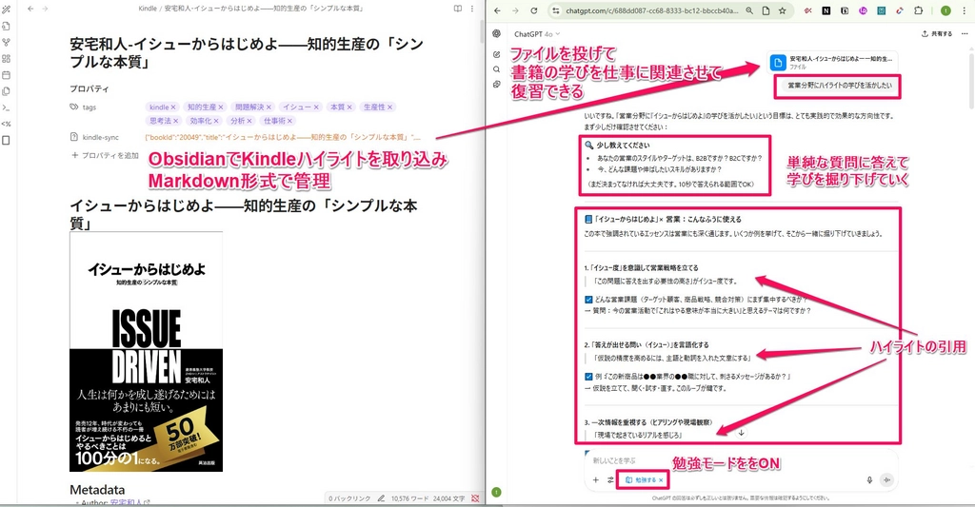Click the ISSUE DRIVEN book cover image
Screen dimensions: 975x507
pyautogui.click(x=146, y=352)
